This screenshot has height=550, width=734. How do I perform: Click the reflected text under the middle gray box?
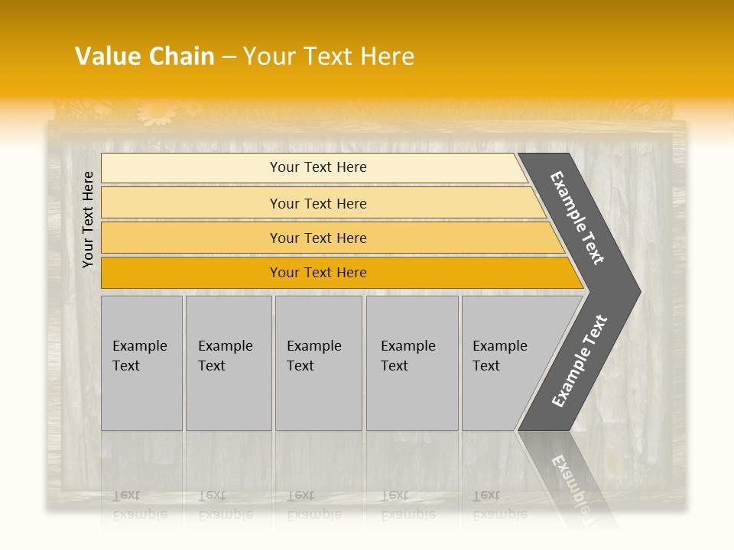[313, 504]
